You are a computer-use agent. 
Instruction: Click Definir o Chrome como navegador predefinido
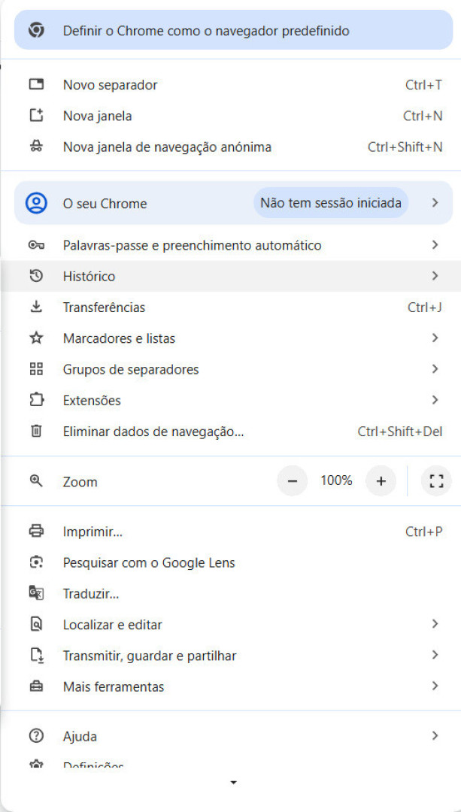(x=207, y=31)
